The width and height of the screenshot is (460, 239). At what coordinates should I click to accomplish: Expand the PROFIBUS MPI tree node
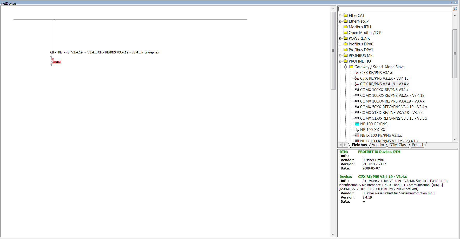click(340, 56)
